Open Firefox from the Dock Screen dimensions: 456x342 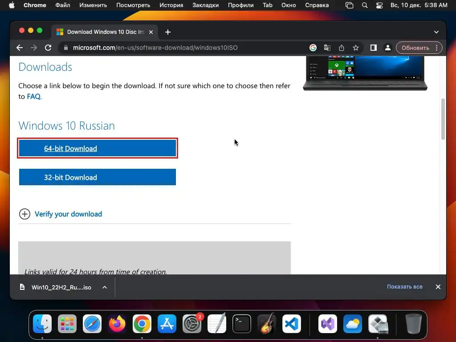point(117,324)
